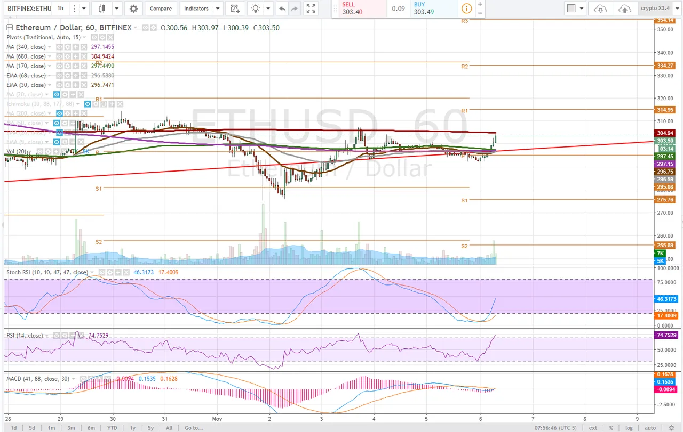Set time range to 5d
Image resolution: width=683 pixels, height=432 pixels.
32,427
